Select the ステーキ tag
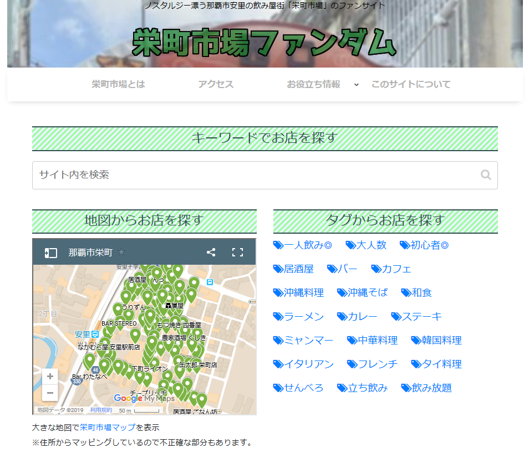This screenshot has height=453, width=529. 416,317
